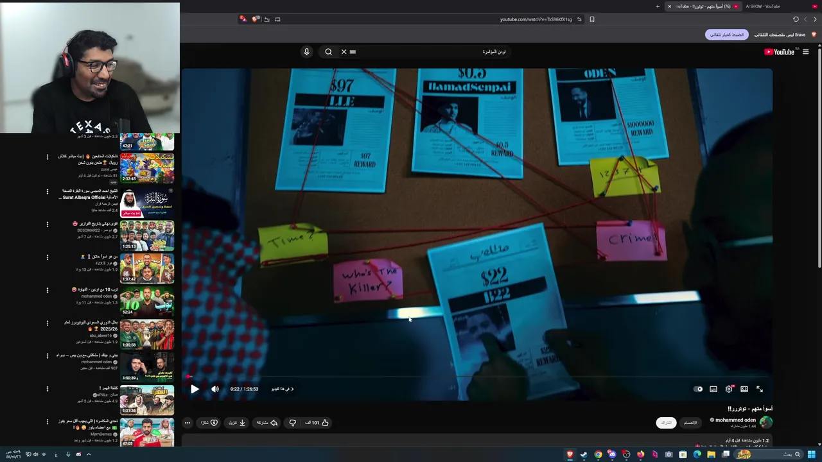Open the توب 10 مع اودين video thumbnail

point(147,301)
